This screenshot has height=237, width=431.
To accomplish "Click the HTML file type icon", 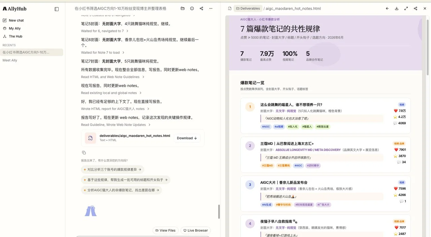I will 90,138.
